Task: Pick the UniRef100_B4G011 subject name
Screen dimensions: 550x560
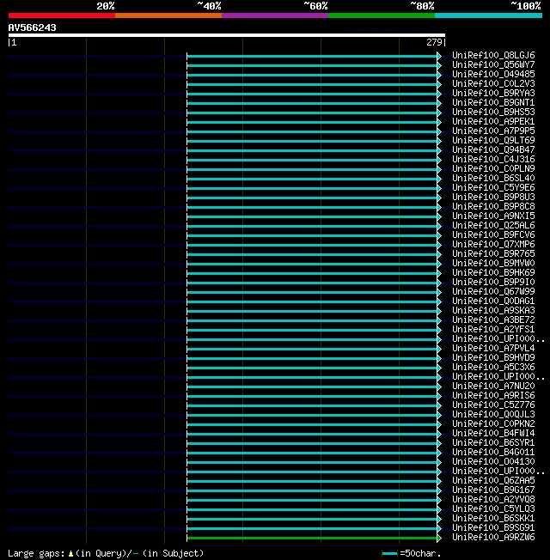Action: coord(493,452)
